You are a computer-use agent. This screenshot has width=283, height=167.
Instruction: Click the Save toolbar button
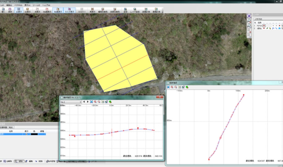coord(10,10)
